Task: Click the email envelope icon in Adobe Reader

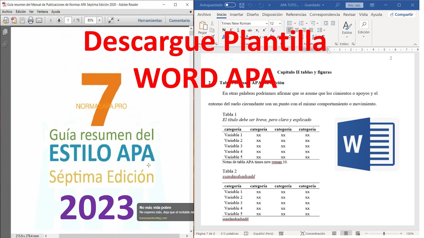Action: click(x=39, y=20)
